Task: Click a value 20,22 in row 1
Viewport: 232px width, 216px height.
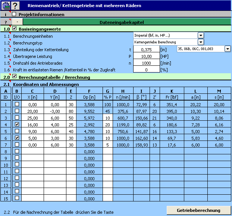Action: (x=196, y=105)
